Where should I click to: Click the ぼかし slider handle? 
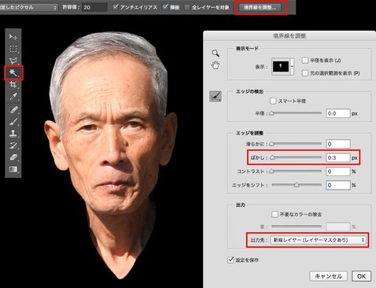click(x=273, y=157)
